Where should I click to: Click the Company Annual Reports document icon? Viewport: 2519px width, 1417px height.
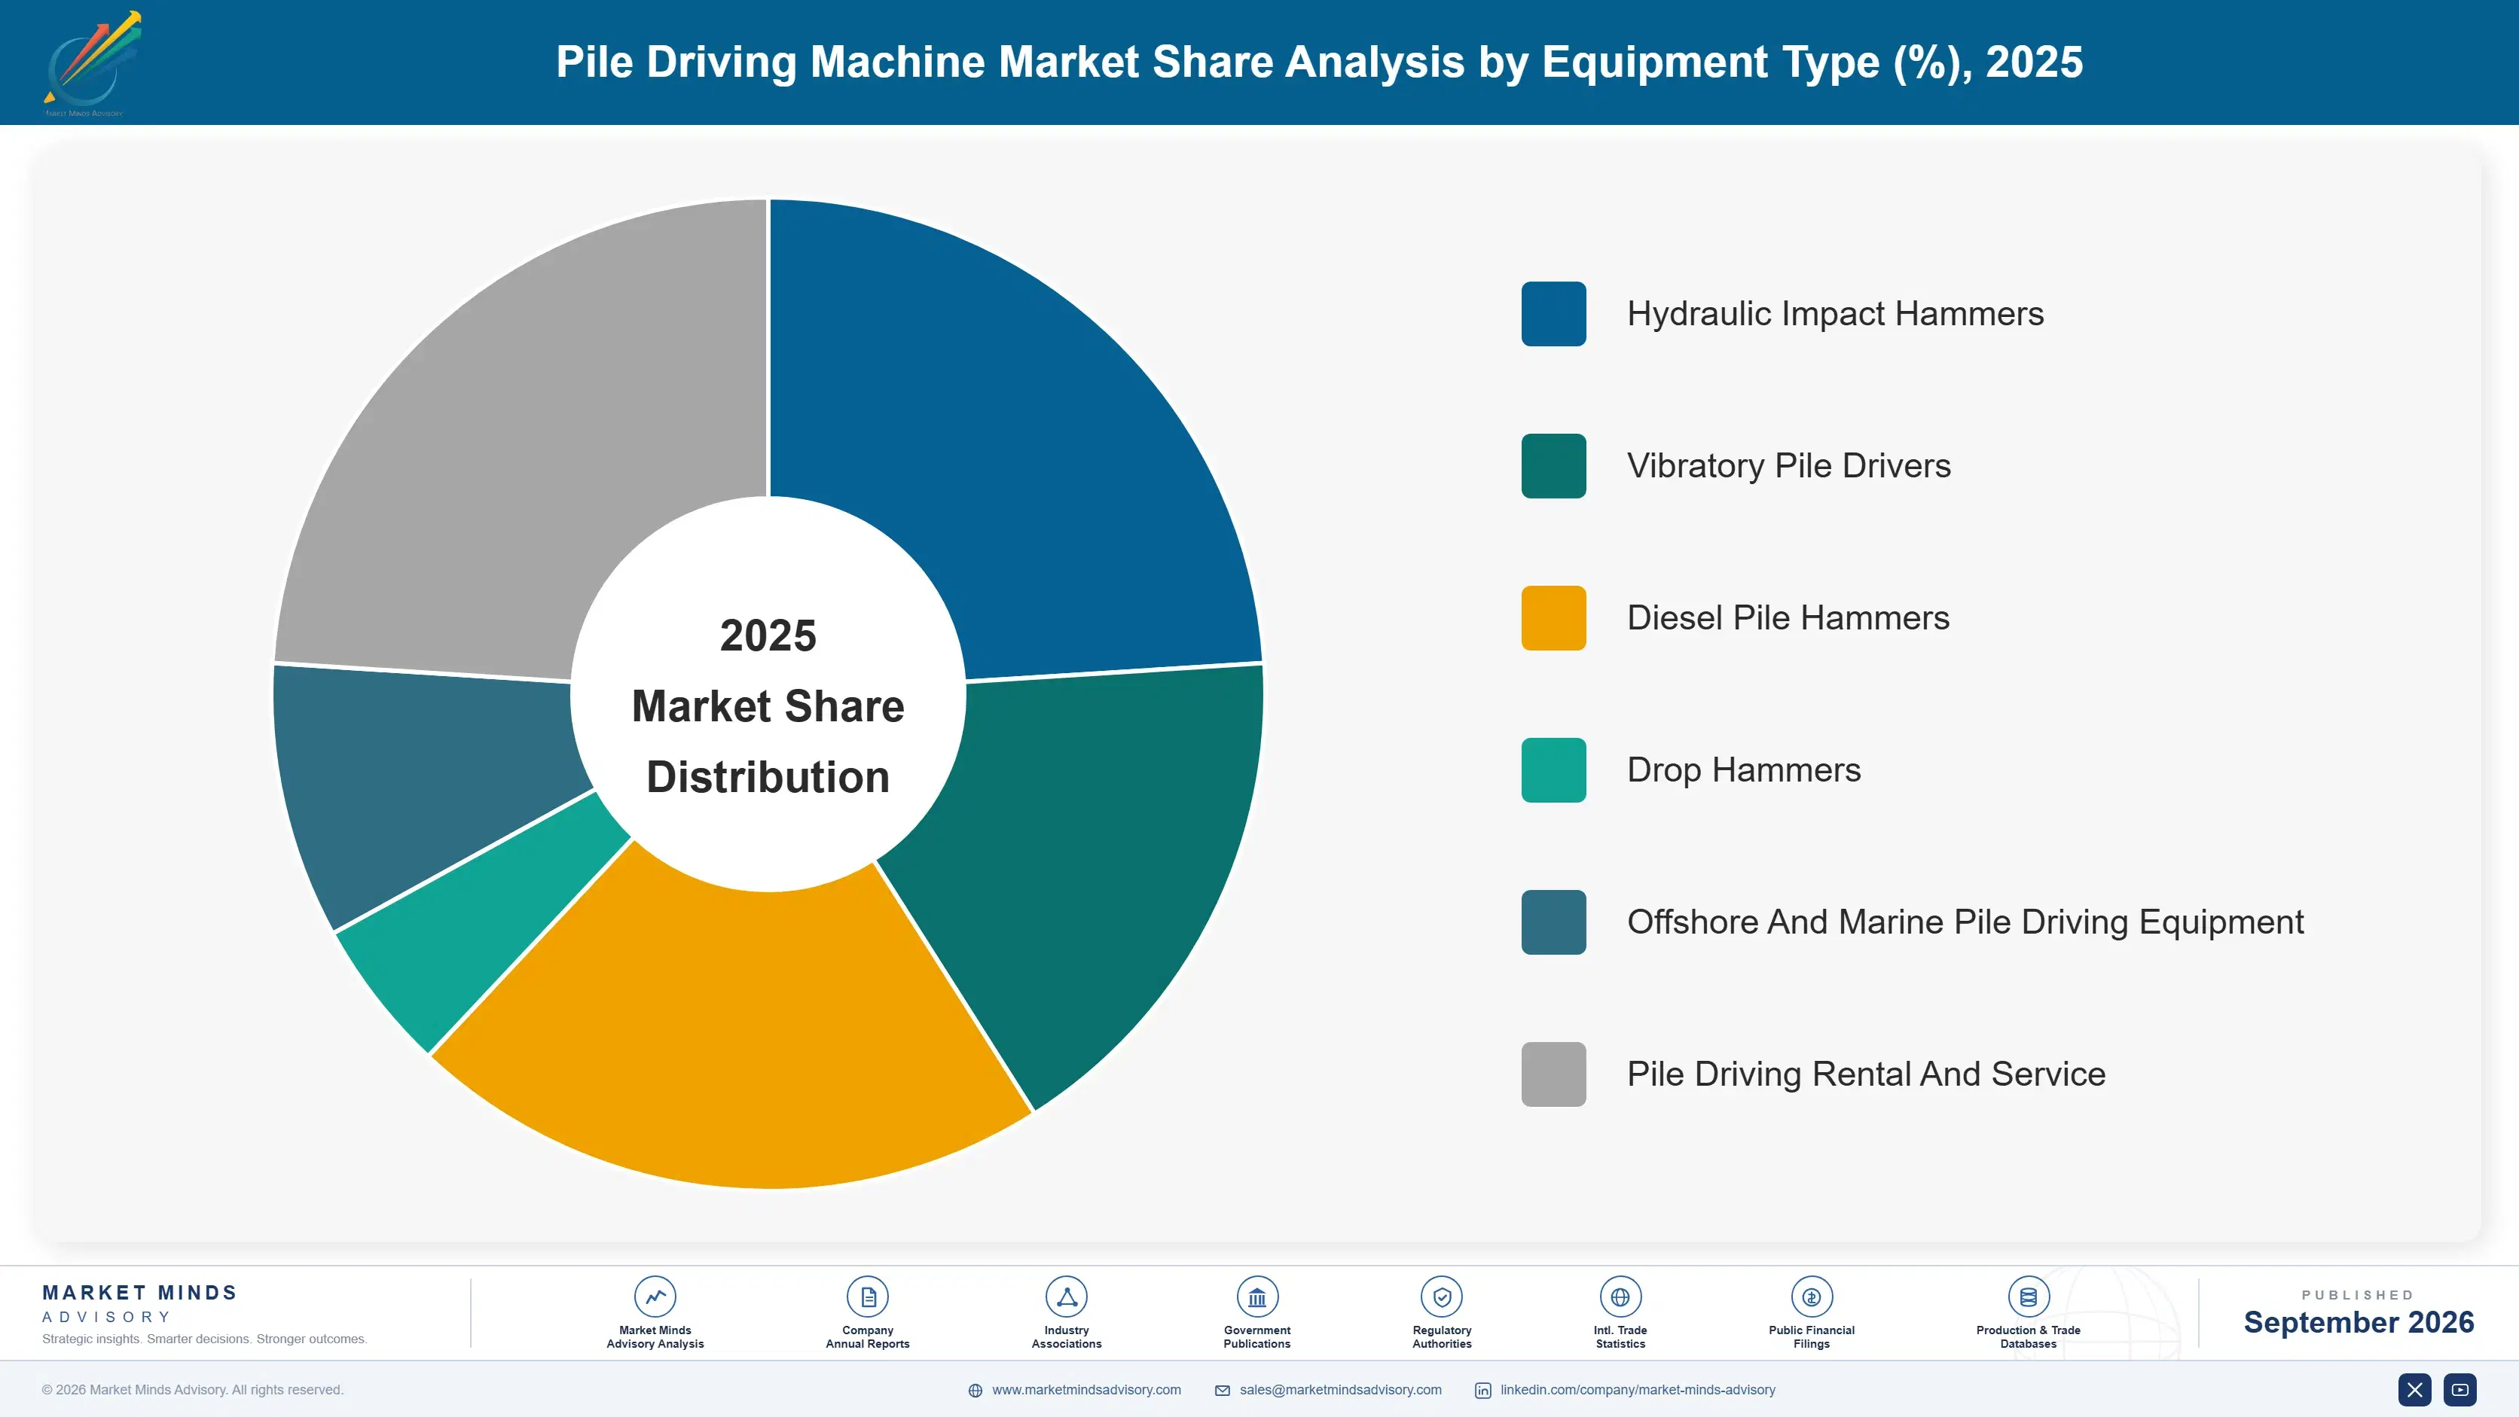point(867,1297)
